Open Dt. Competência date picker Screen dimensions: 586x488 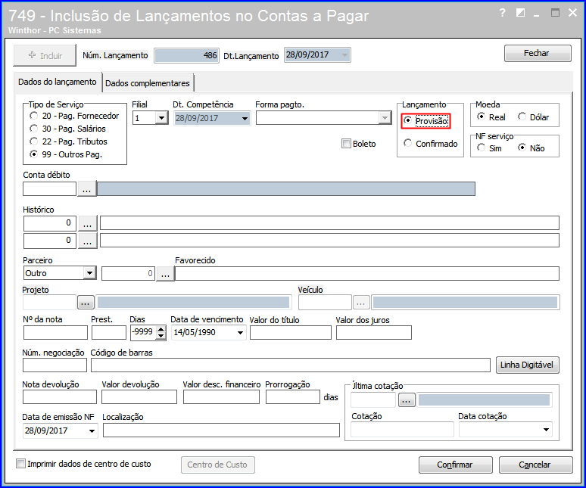245,118
